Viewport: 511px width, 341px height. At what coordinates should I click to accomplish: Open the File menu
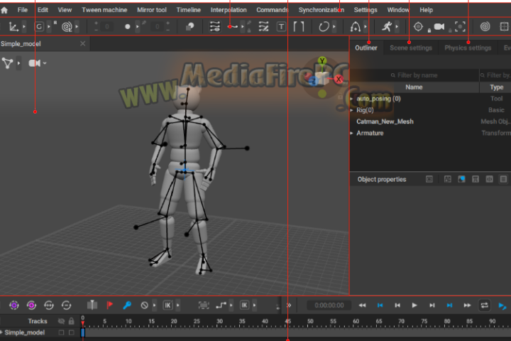(x=23, y=10)
